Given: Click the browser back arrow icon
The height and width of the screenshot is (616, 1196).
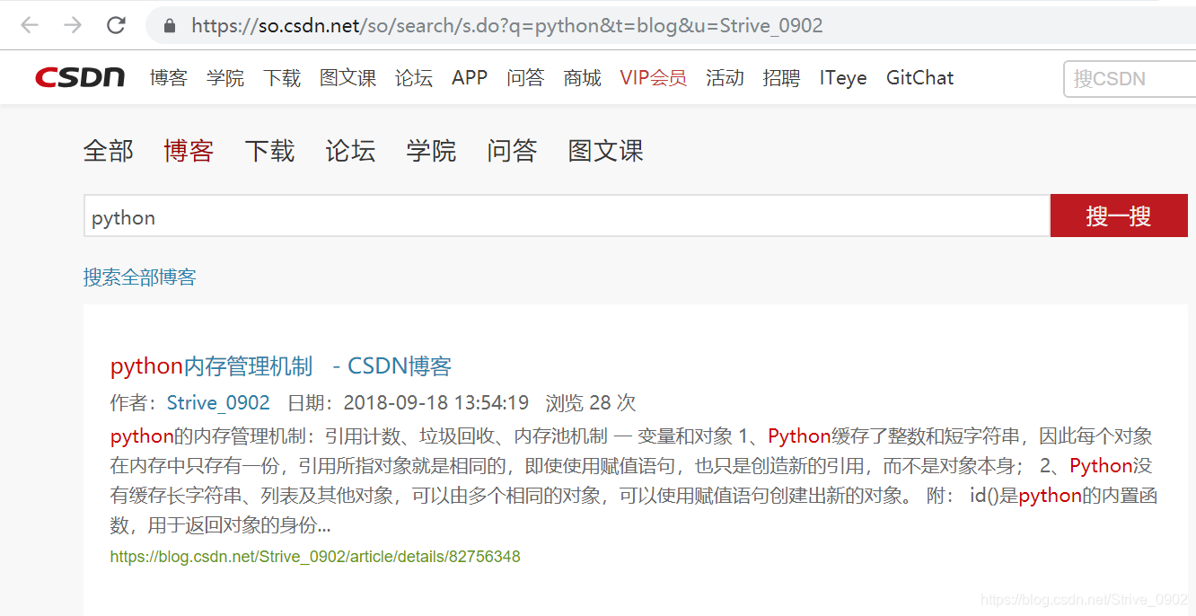Looking at the screenshot, I should pyautogui.click(x=30, y=25).
